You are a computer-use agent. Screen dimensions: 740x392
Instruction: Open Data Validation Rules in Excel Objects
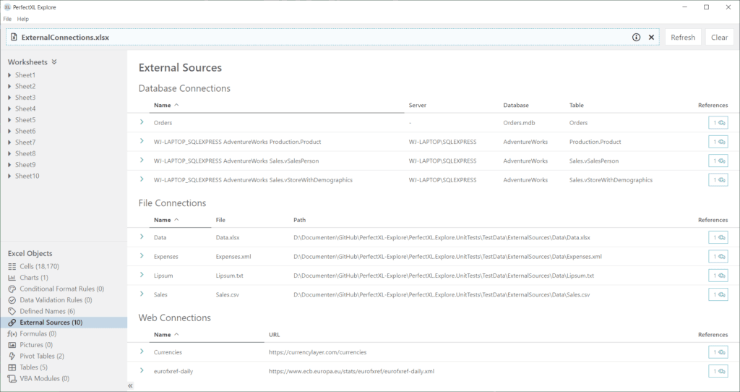pos(55,299)
